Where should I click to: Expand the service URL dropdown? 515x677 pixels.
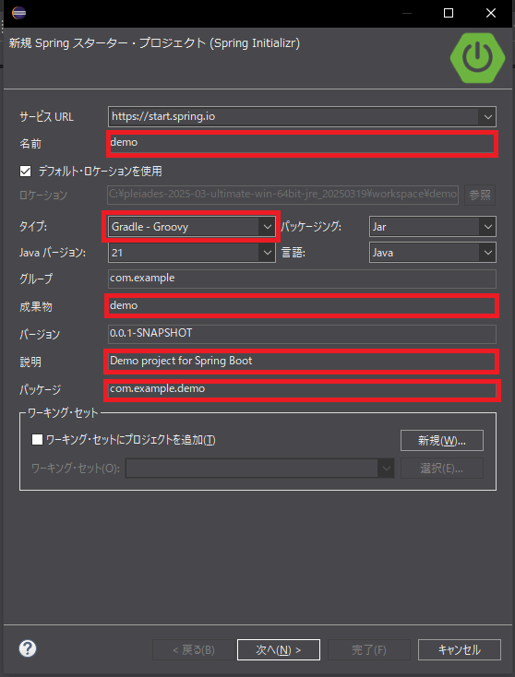click(x=488, y=116)
